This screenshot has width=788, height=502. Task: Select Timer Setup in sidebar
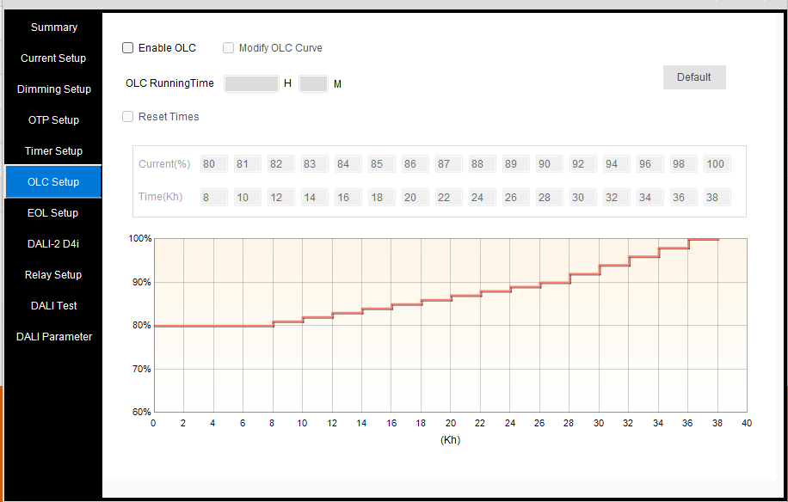click(53, 151)
